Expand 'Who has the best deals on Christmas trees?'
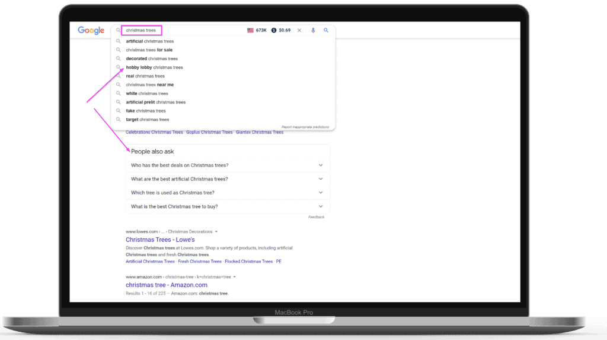Image resolution: width=607 pixels, height=340 pixels. pyautogui.click(x=228, y=166)
